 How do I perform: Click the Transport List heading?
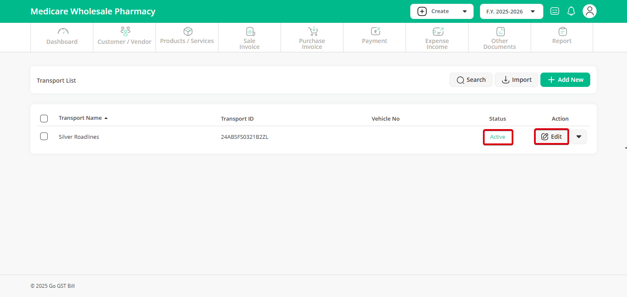click(57, 80)
